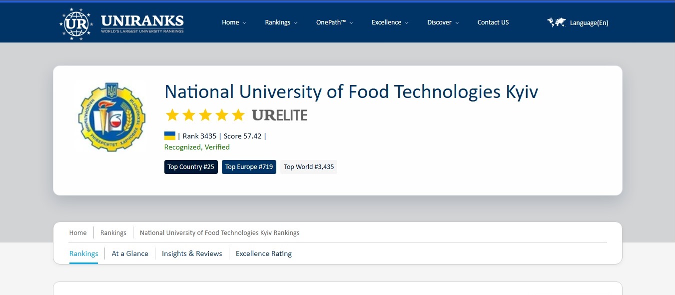The width and height of the screenshot is (675, 295).
Task: Click the university crest logo
Action: click(x=111, y=116)
